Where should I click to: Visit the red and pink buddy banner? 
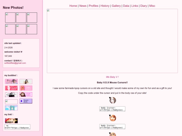(x=11, y=88)
